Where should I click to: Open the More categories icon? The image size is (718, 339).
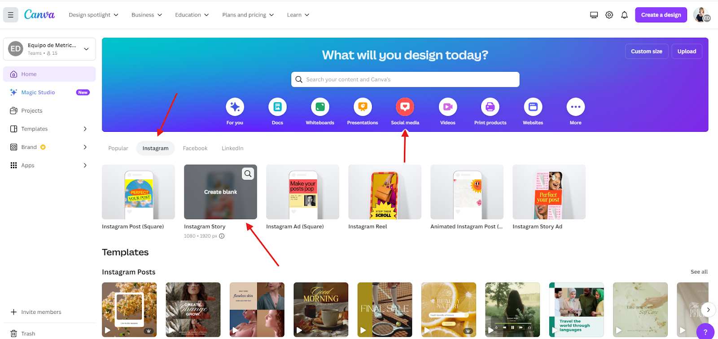[576, 107]
